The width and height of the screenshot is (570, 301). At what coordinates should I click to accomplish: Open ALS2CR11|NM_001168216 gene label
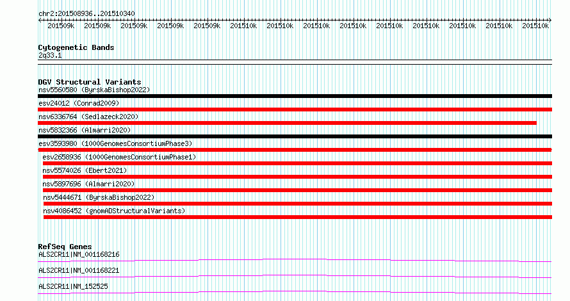click(79, 254)
